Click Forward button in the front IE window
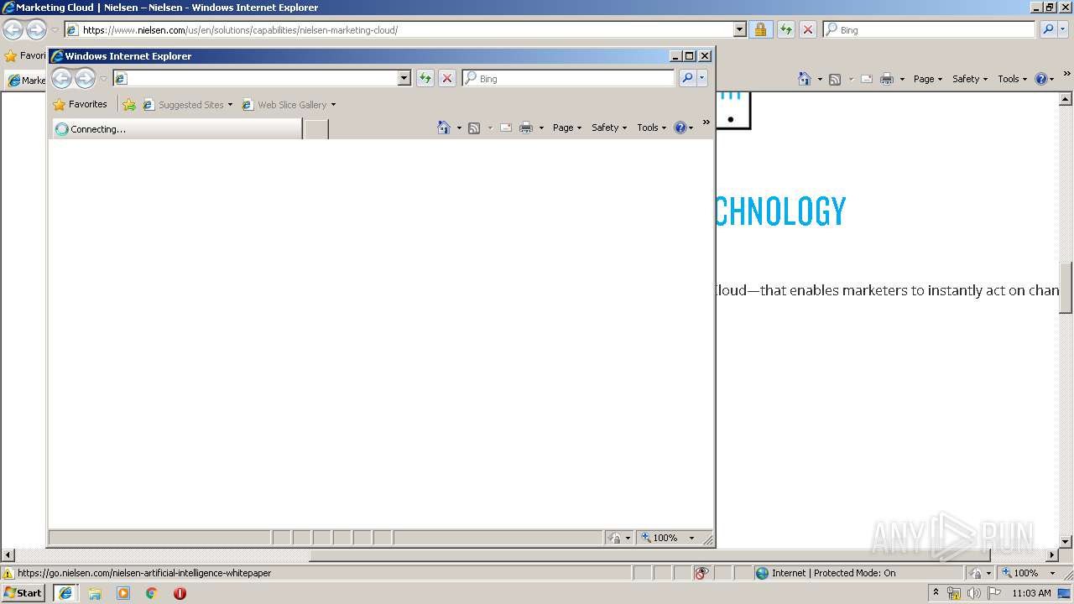 point(86,78)
